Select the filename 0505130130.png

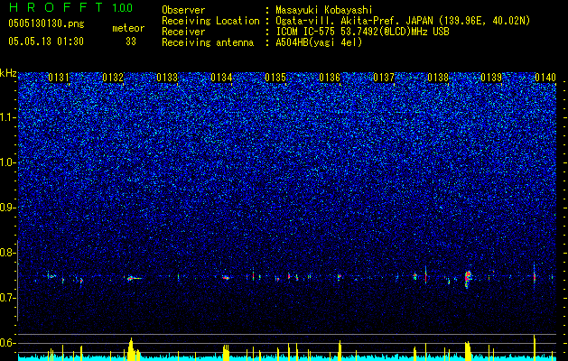[x=46, y=23]
